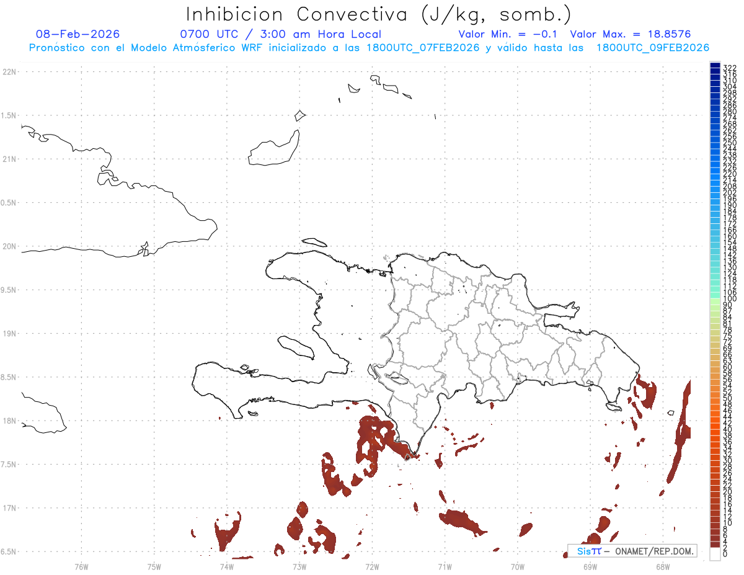Image resolution: width=744 pixels, height=575 pixels.
Task: Click the "20N" latitude label
Action: click(9, 246)
